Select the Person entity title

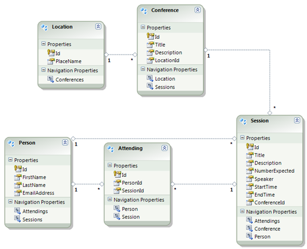(x=27, y=143)
